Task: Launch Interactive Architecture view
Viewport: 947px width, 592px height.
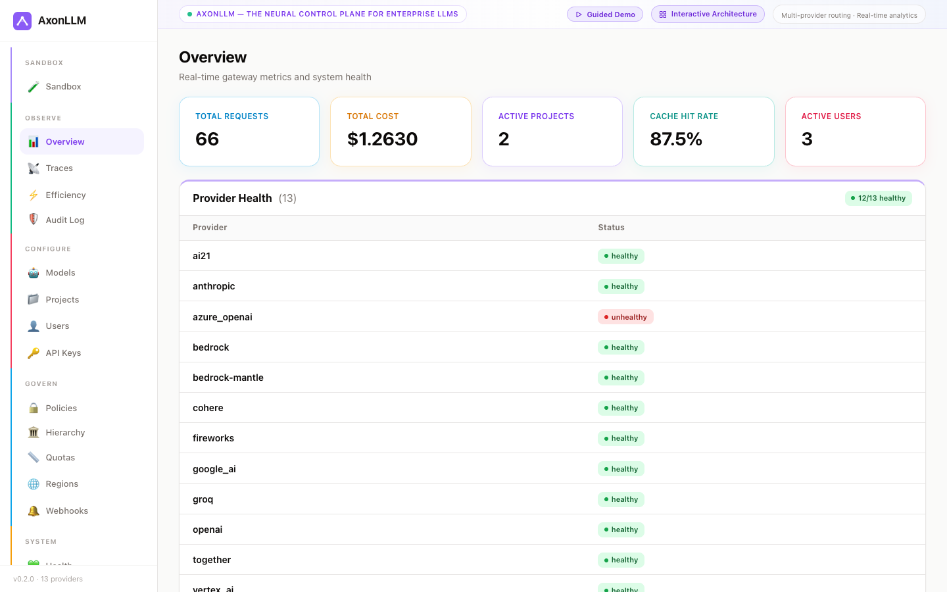Action: 708,14
